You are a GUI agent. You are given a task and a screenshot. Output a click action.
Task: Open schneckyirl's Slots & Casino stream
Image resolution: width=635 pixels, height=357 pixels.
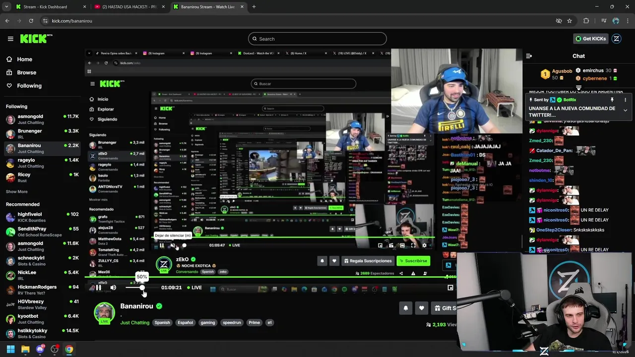click(42, 261)
